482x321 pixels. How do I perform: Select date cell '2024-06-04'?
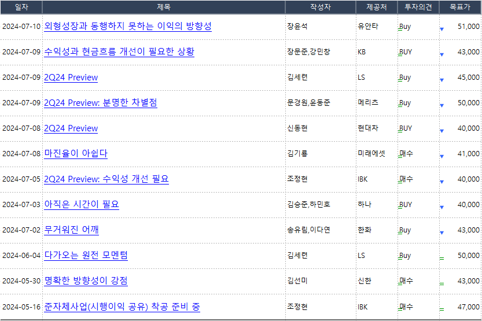coord(21,256)
